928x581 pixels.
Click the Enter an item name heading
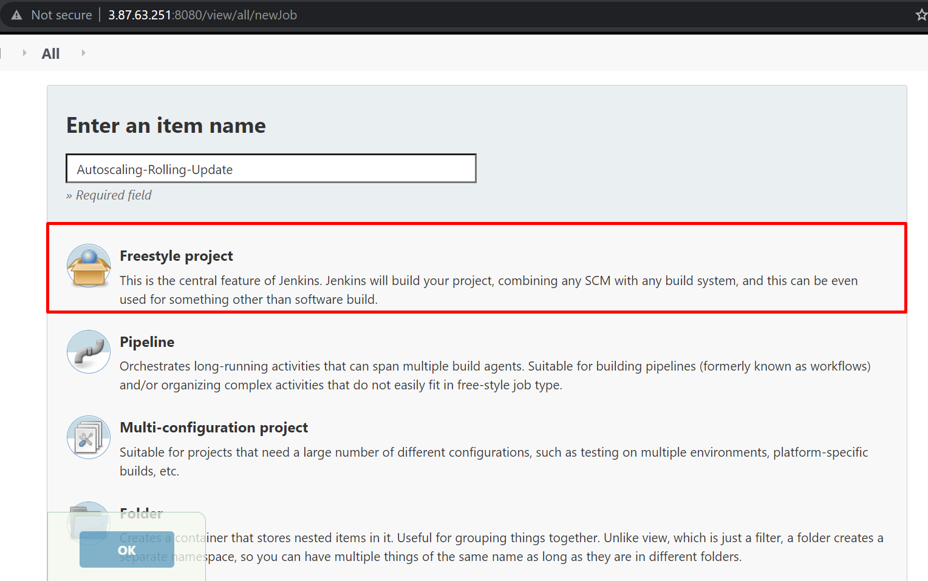coord(166,126)
